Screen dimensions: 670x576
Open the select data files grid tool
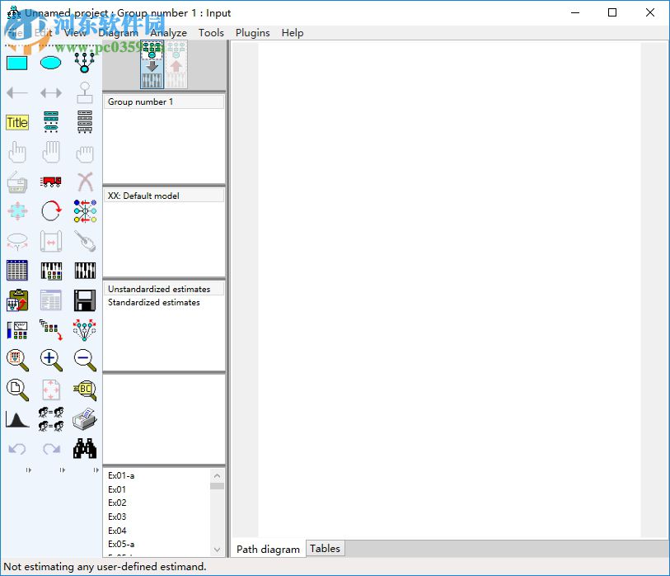tap(17, 271)
